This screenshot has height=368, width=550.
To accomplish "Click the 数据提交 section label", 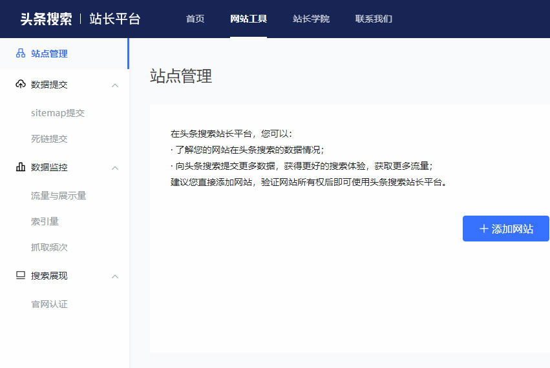I will point(49,85).
